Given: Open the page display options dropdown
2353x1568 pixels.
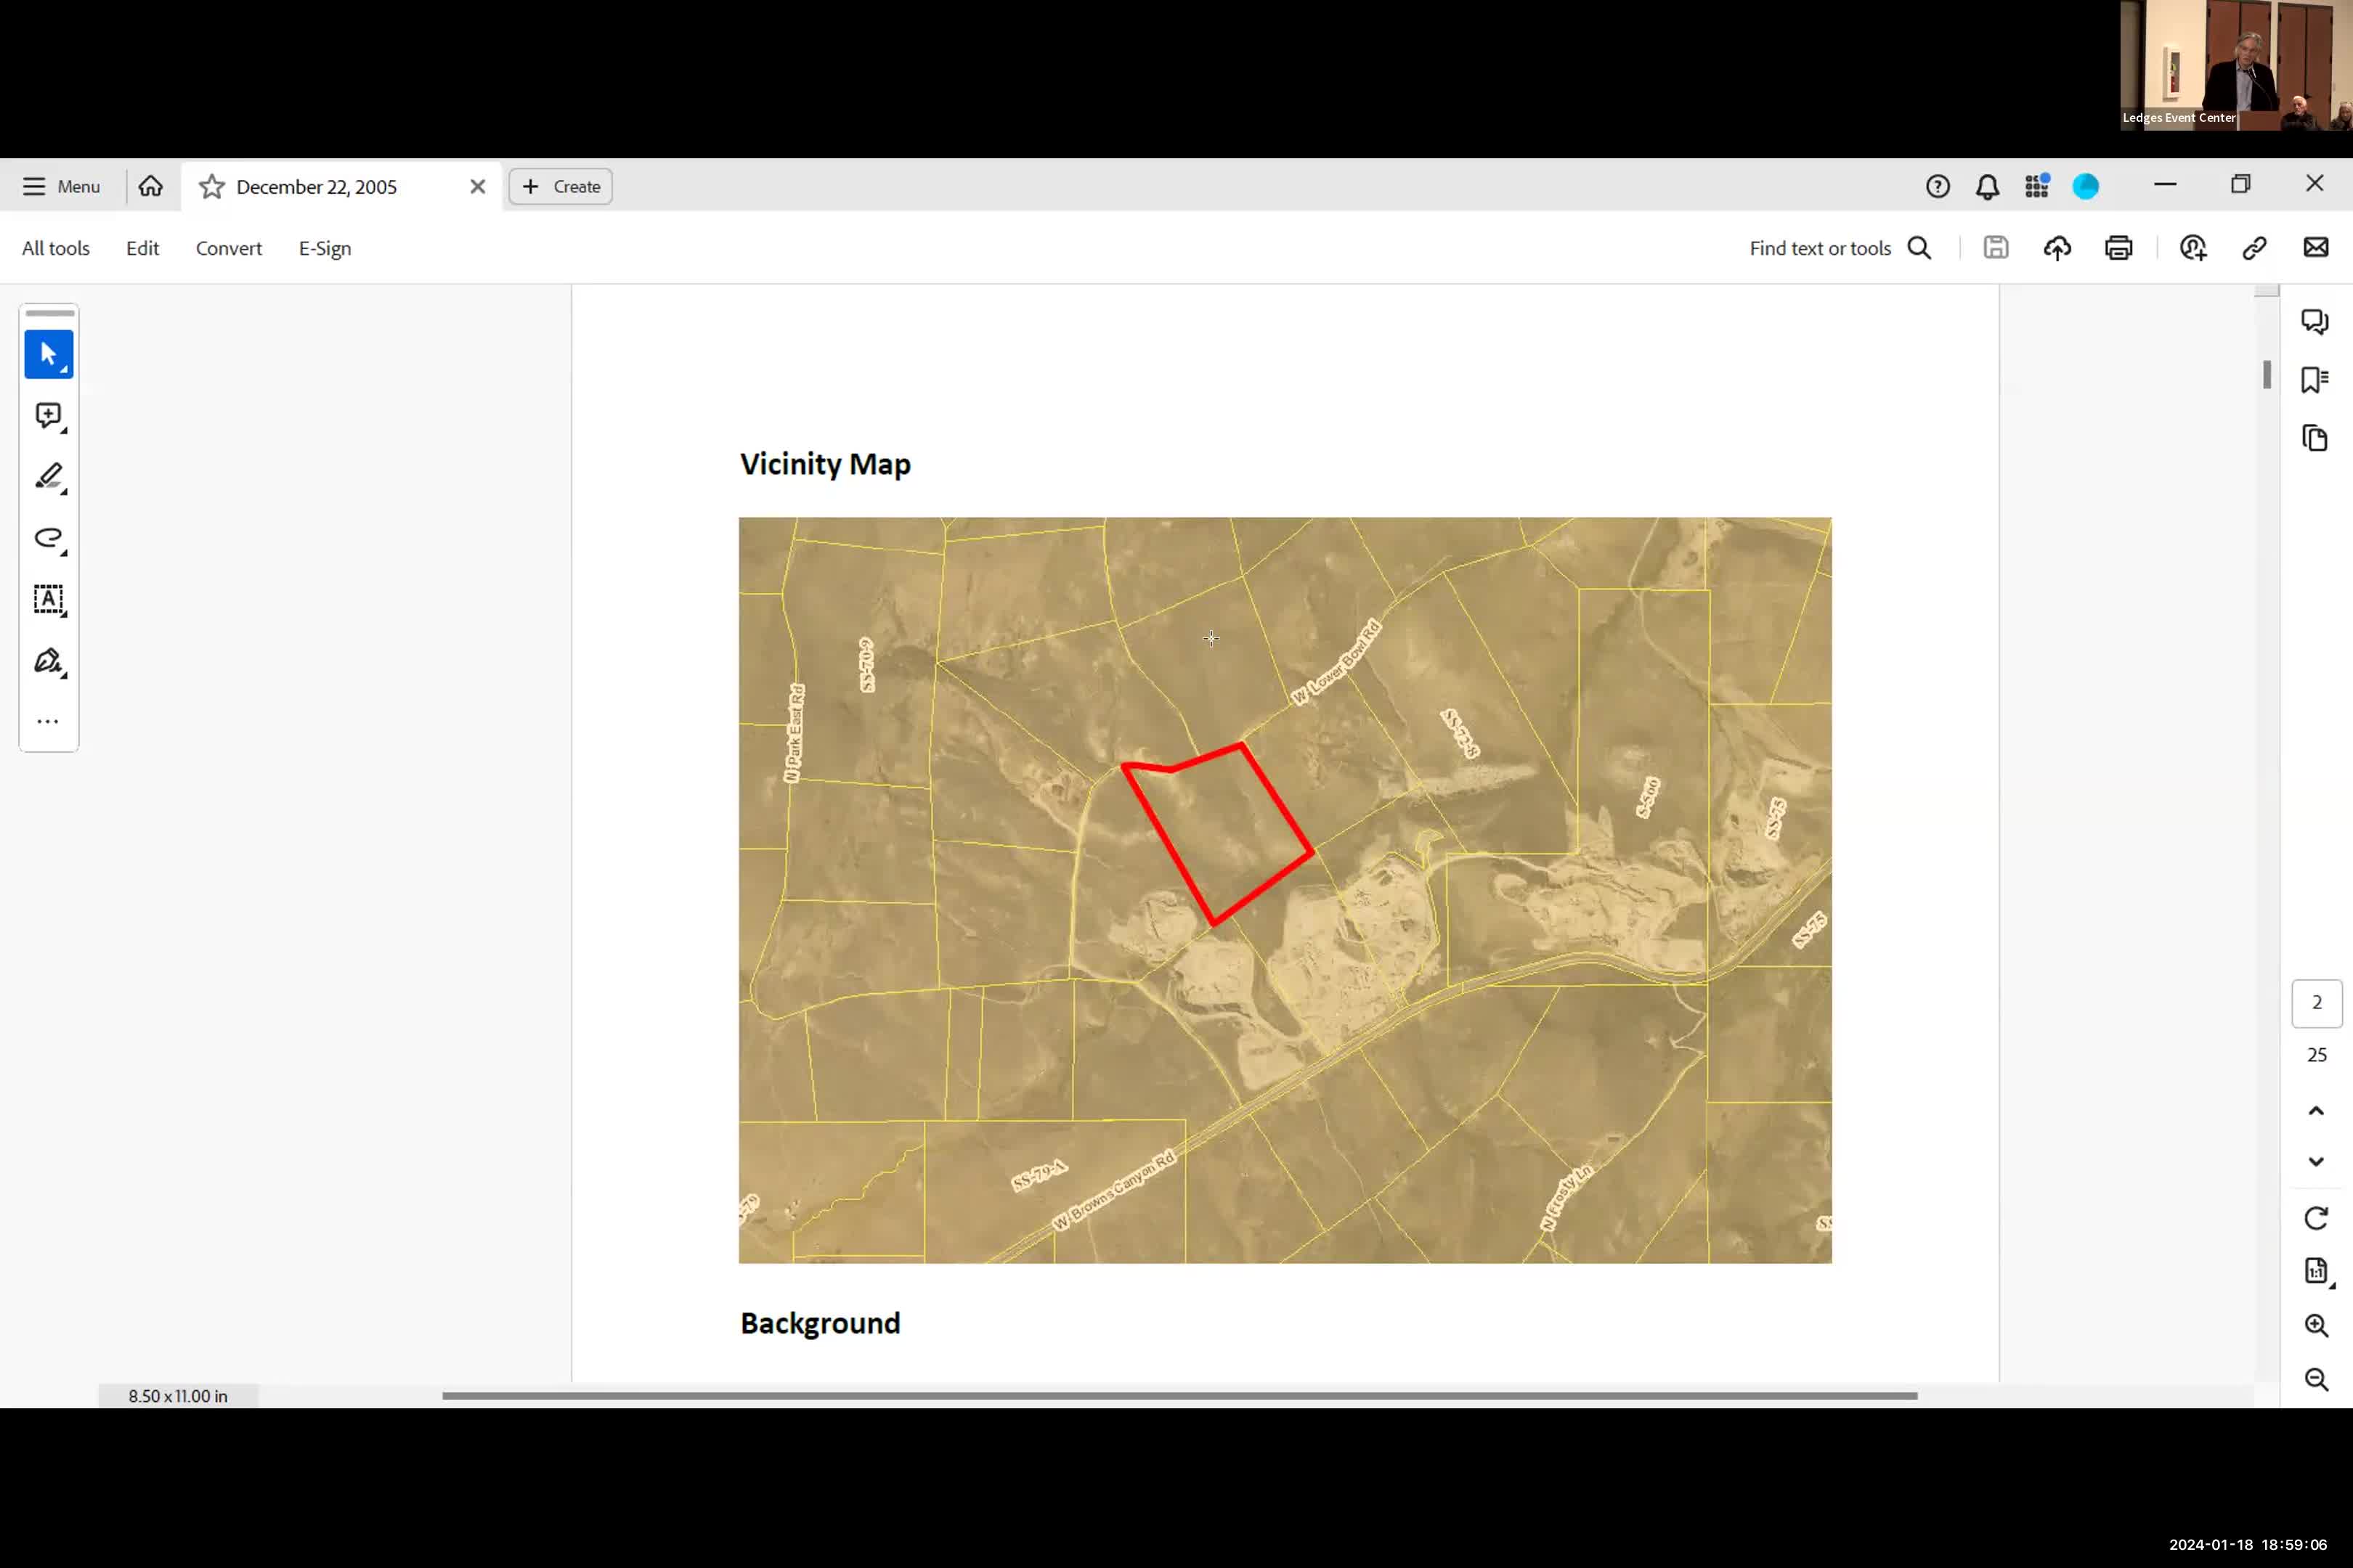Looking at the screenshot, I should click(2315, 1271).
